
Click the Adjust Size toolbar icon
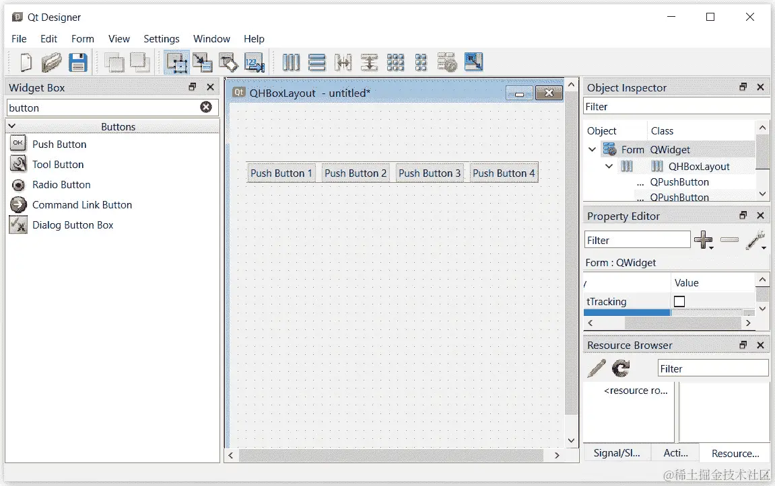pyautogui.click(x=473, y=62)
